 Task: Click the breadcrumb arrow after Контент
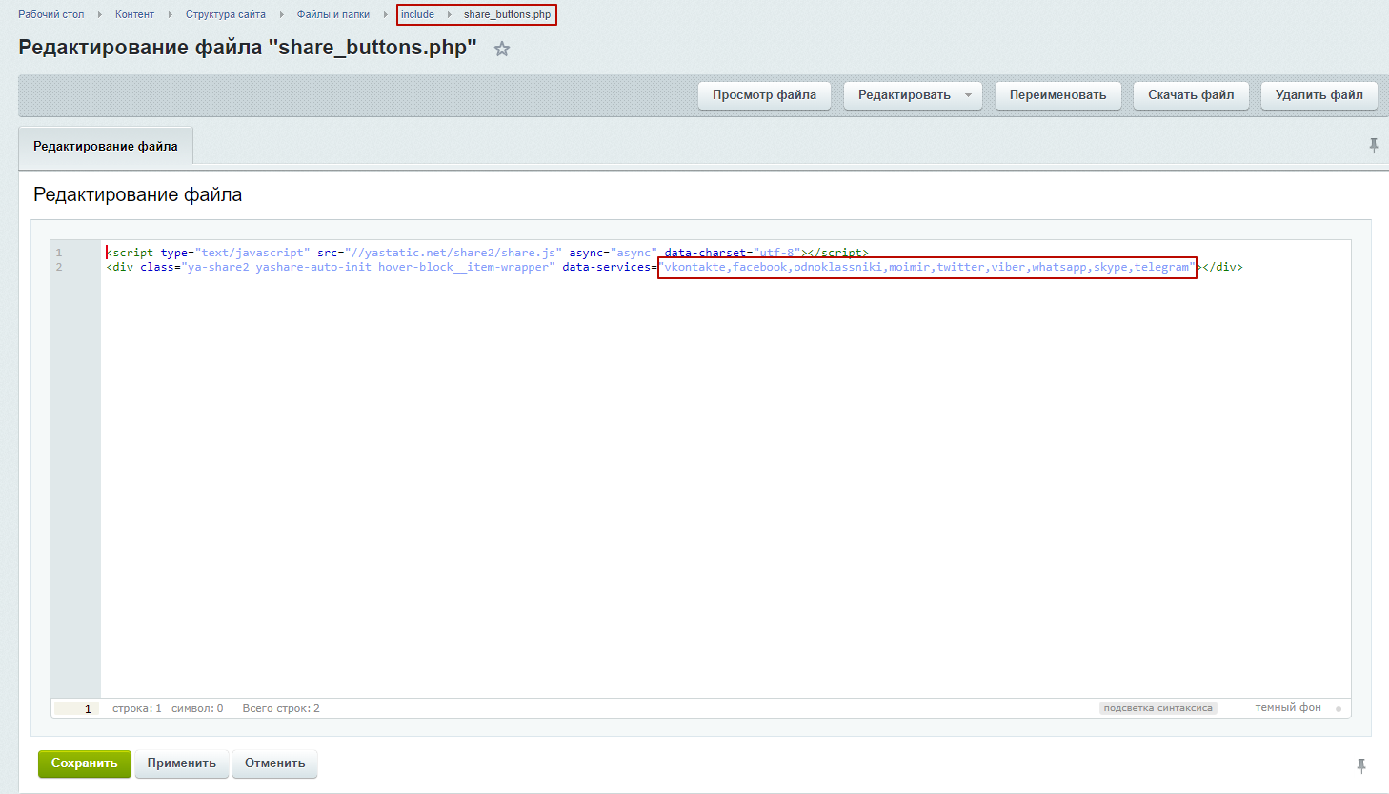coord(170,14)
